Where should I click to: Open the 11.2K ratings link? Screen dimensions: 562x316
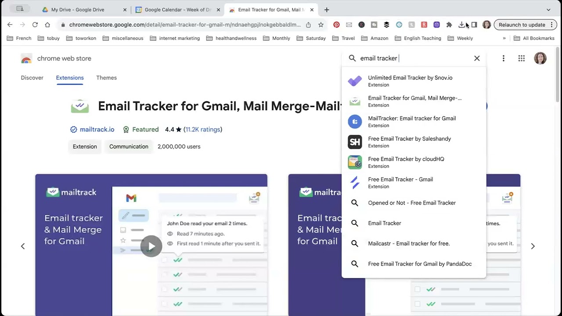pos(203,129)
